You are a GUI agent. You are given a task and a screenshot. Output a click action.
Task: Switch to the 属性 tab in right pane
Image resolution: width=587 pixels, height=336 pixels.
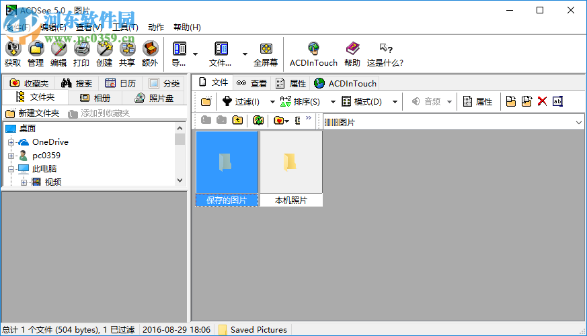click(291, 83)
